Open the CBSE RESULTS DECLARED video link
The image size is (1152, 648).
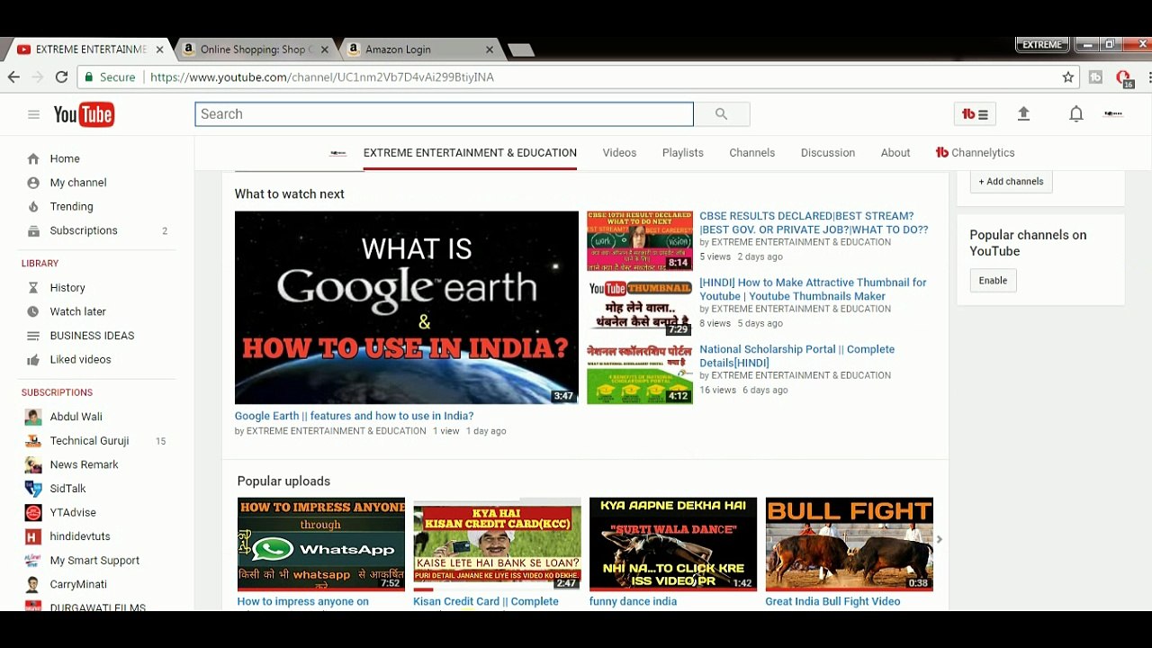pyautogui.click(x=814, y=223)
